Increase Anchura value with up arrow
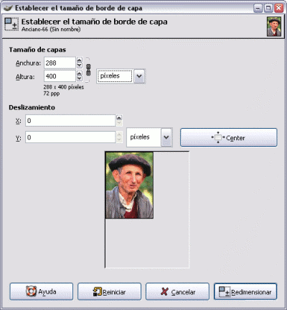The height and width of the screenshot is (310, 287). point(80,60)
